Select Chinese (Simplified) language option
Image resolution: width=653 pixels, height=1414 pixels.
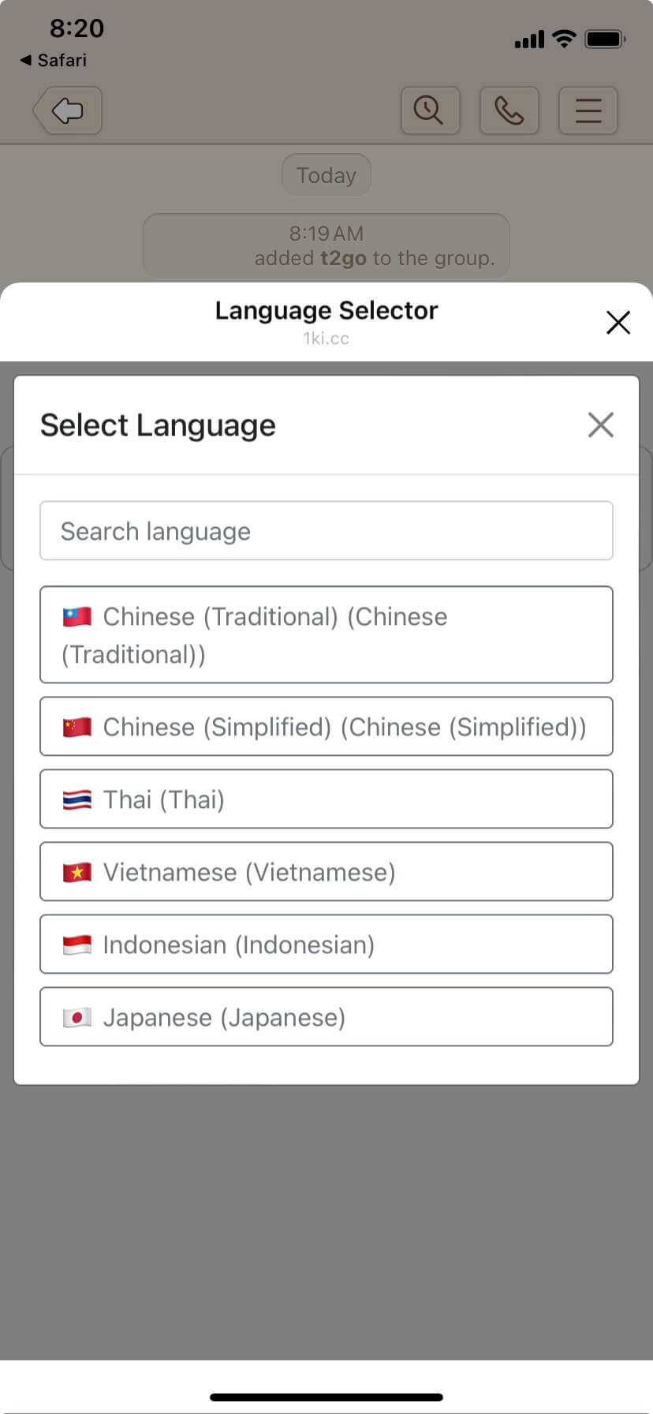click(x=326, y=727)
